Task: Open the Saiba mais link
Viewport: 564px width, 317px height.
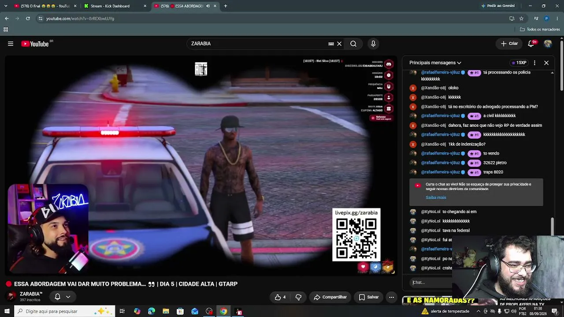Action: point(436,198)
